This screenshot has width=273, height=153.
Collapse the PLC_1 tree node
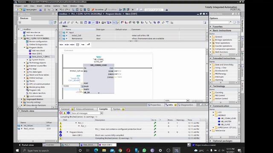(22, 38)
